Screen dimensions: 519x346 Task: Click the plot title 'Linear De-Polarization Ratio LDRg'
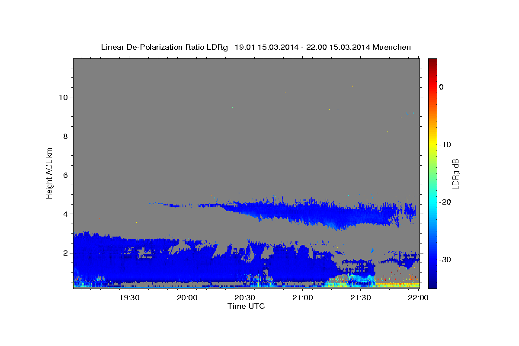point(164,47)
